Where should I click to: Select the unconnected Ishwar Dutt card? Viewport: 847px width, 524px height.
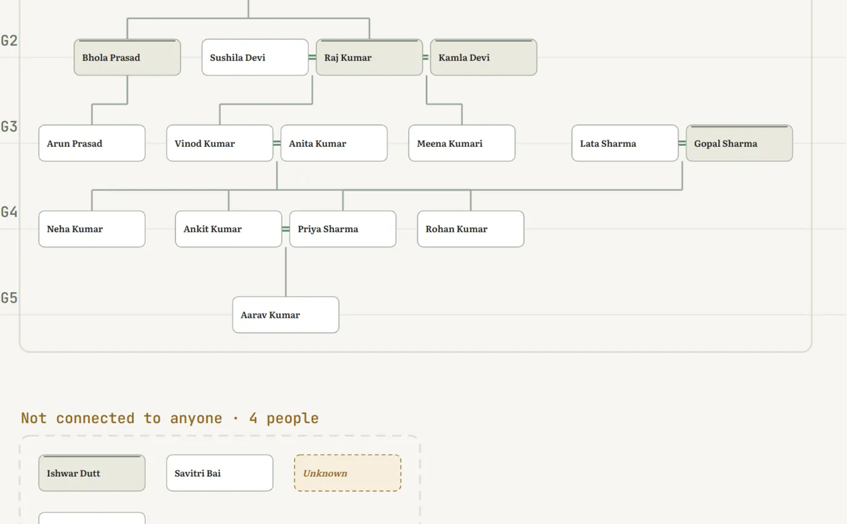click(x=92, y=473)
